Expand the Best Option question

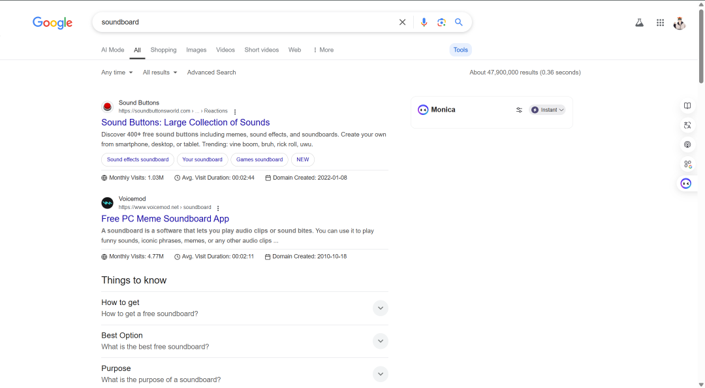click(381, 341)
